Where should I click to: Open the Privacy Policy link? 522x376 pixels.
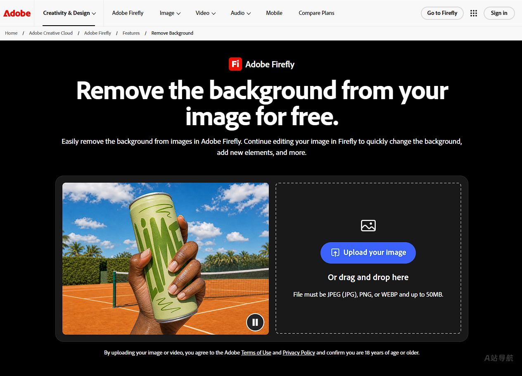click(299, 353)
